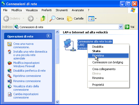Expand the Indirizzo address dropdown

coord(121,27)
